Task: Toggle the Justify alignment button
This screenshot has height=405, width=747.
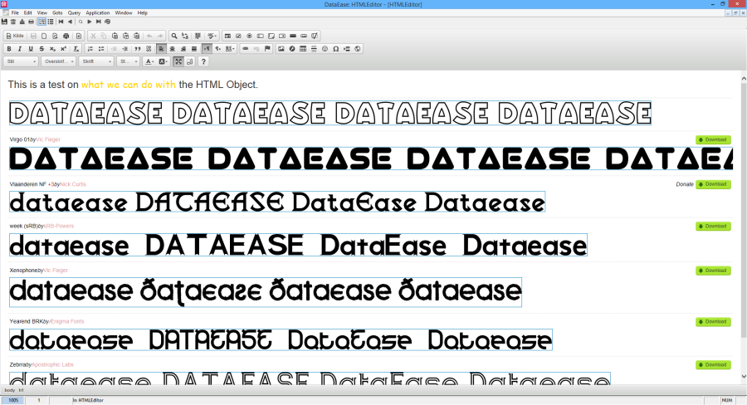Action: [194, 49]
